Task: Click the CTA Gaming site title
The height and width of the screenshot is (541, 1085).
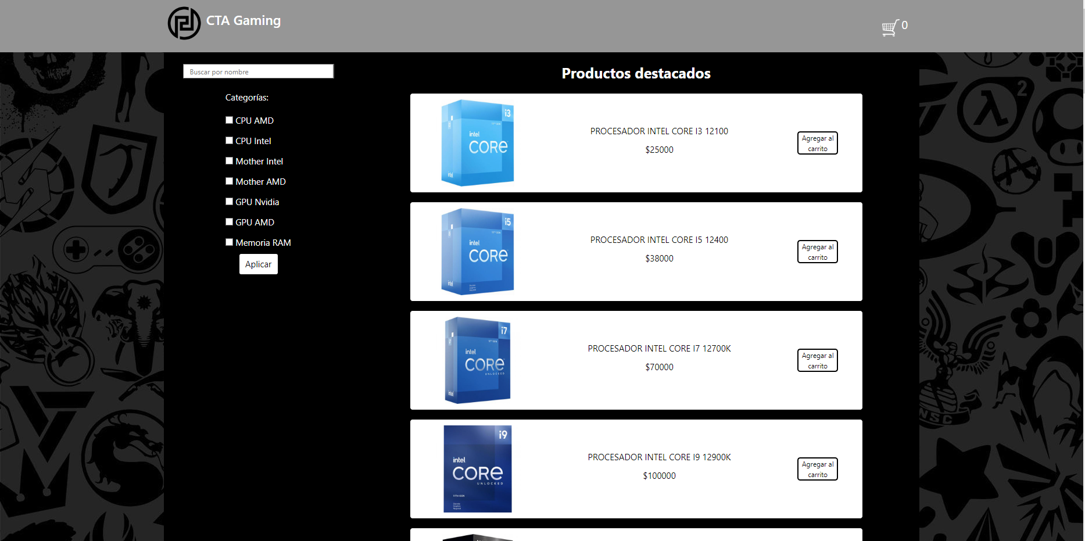Action: click(244, 21)
